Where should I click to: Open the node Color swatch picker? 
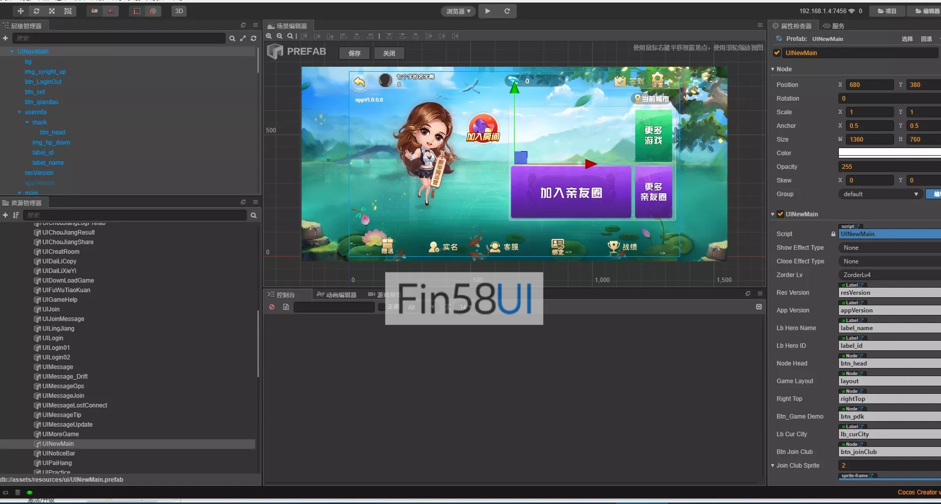click(889, 153)
